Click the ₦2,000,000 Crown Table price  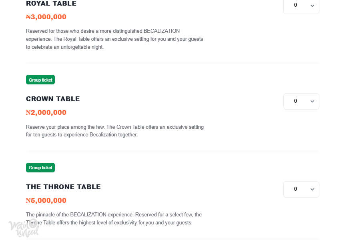(46, 112)
